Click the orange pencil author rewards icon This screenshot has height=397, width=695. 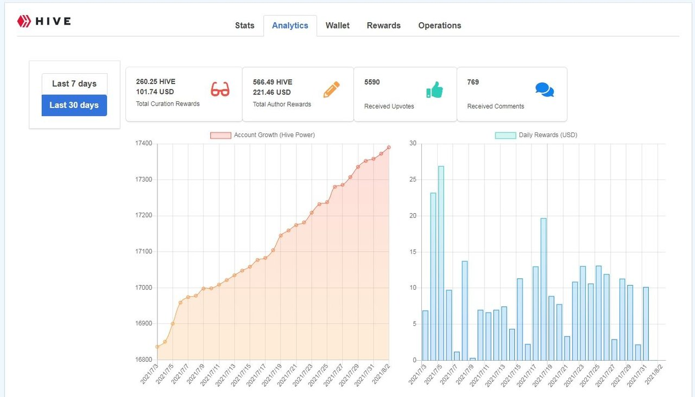pyautogui.click(x=331, y=89)
